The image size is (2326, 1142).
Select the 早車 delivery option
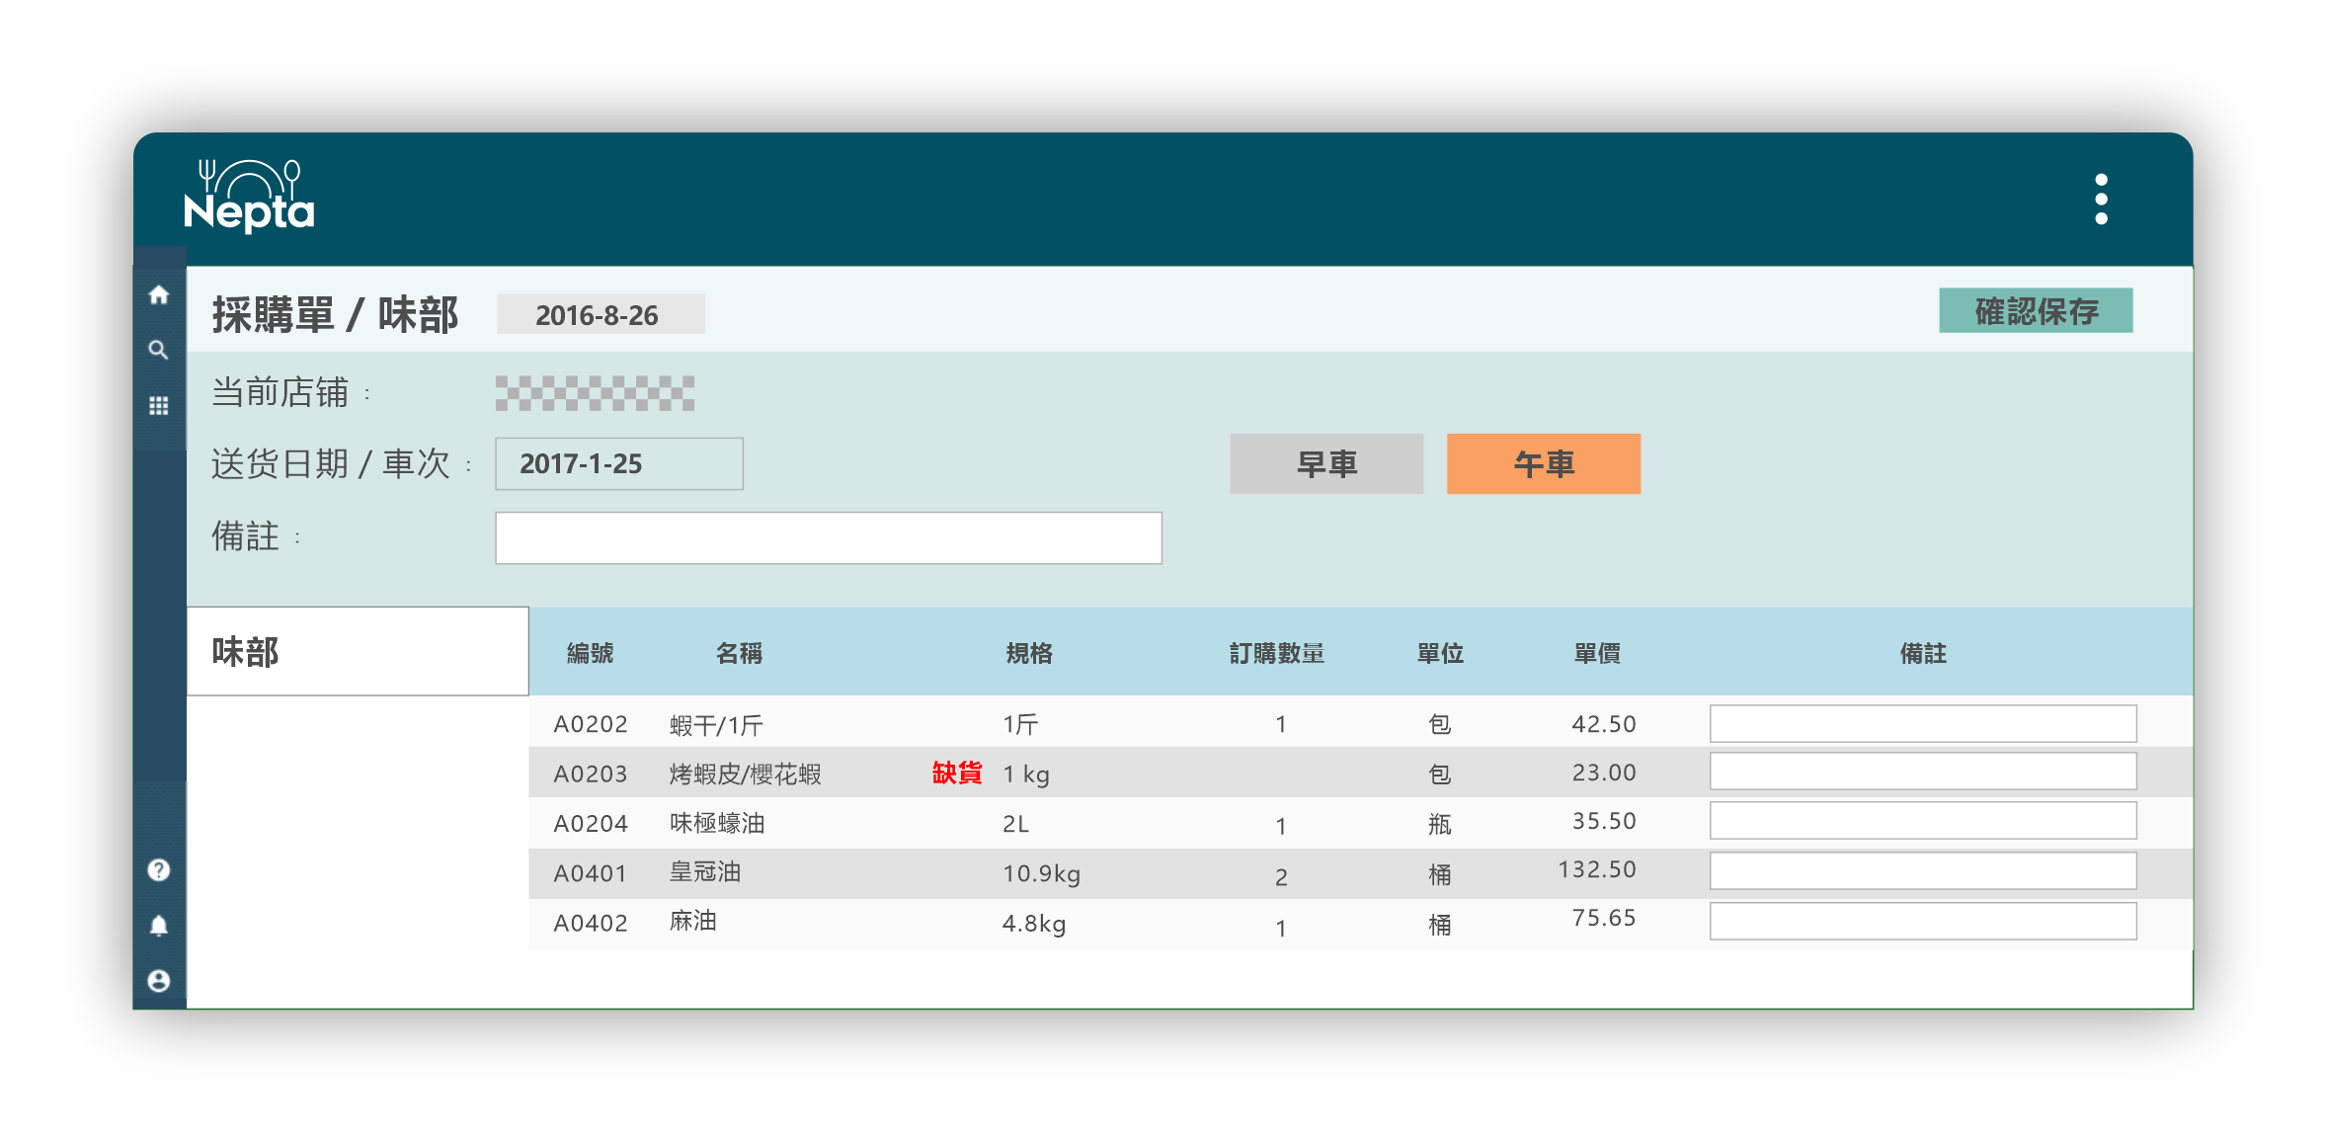[x=1325, y=463]
